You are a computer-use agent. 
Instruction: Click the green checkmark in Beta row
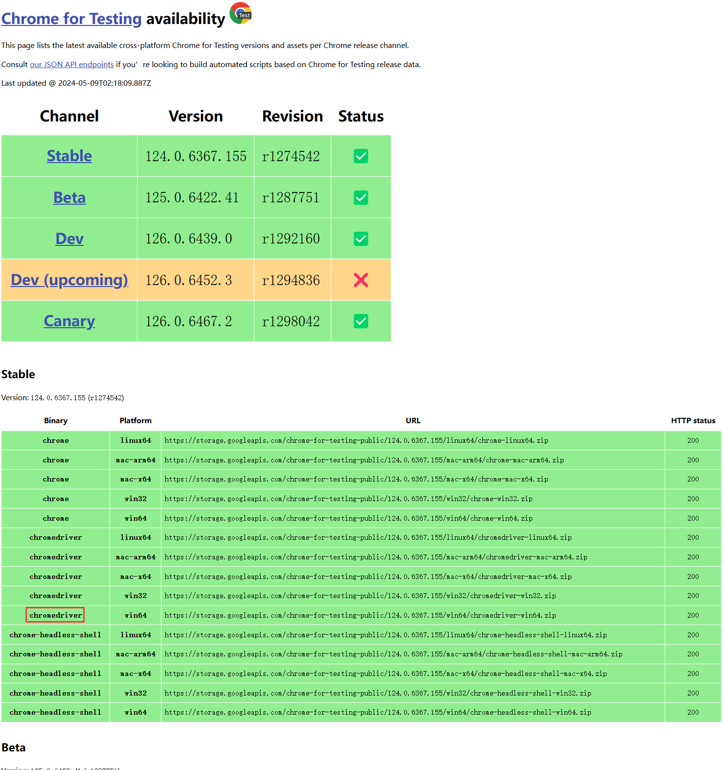(361, 197)
